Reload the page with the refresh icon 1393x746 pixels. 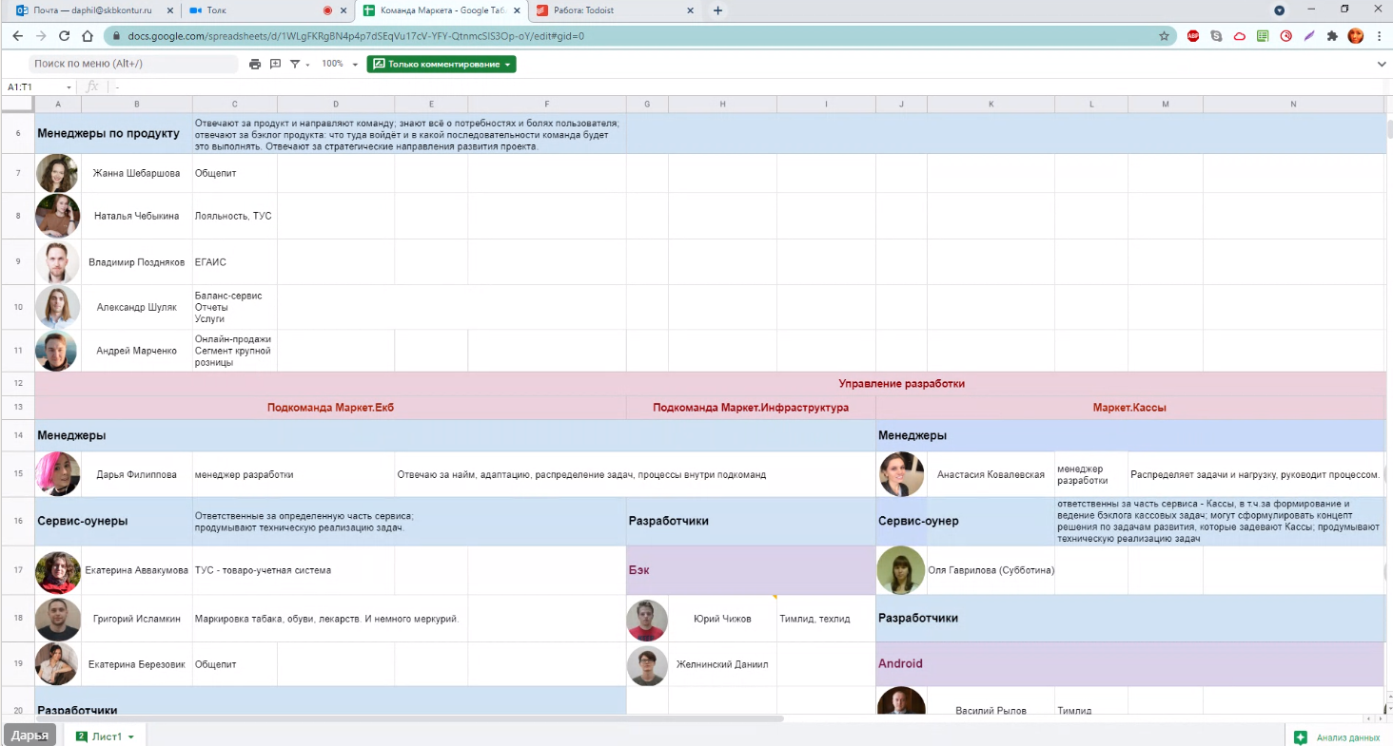coord(64,36)
